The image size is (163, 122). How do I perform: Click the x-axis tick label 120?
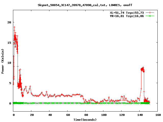(x=122, y=115)
